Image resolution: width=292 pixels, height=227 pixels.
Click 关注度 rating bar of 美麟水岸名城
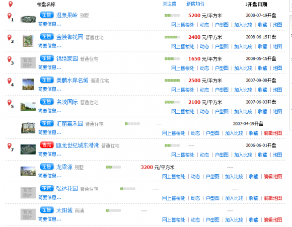(172, 81)
